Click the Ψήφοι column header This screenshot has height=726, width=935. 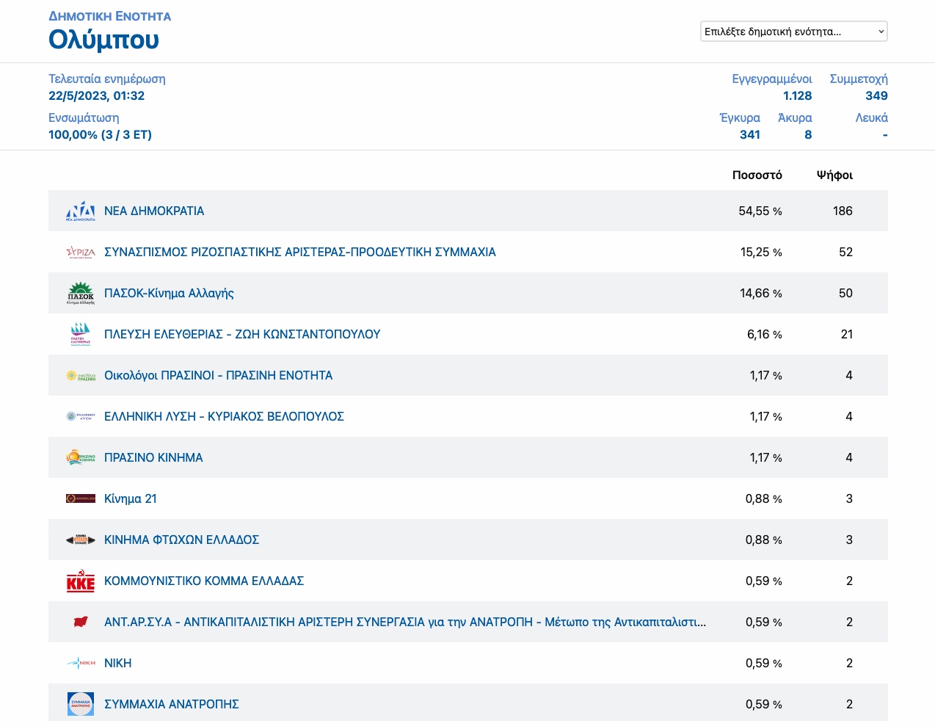834,175
